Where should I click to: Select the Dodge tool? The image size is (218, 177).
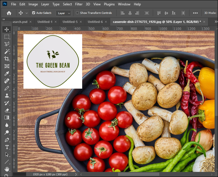(6, 132)
